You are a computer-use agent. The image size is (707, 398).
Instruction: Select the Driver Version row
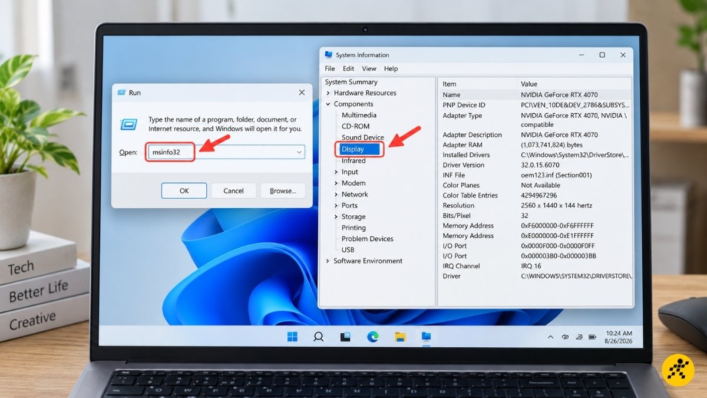click(535, 165)
